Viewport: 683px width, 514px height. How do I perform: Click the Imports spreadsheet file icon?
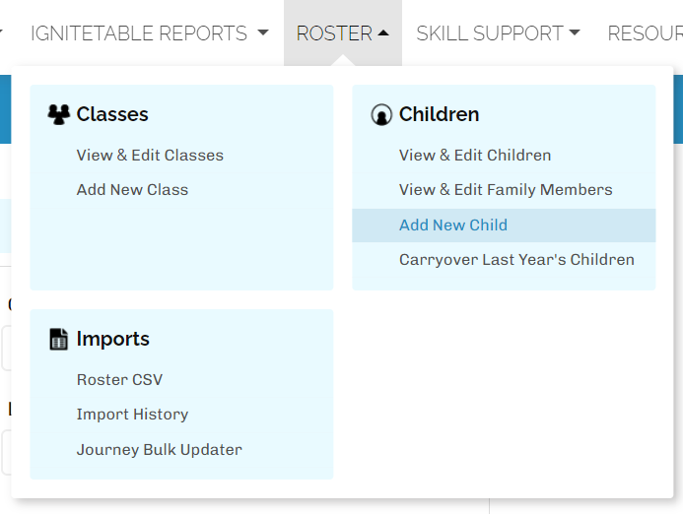[59, 340]
